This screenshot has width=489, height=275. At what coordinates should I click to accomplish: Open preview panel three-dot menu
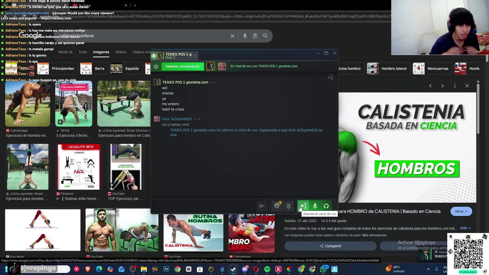coord(455,86)
